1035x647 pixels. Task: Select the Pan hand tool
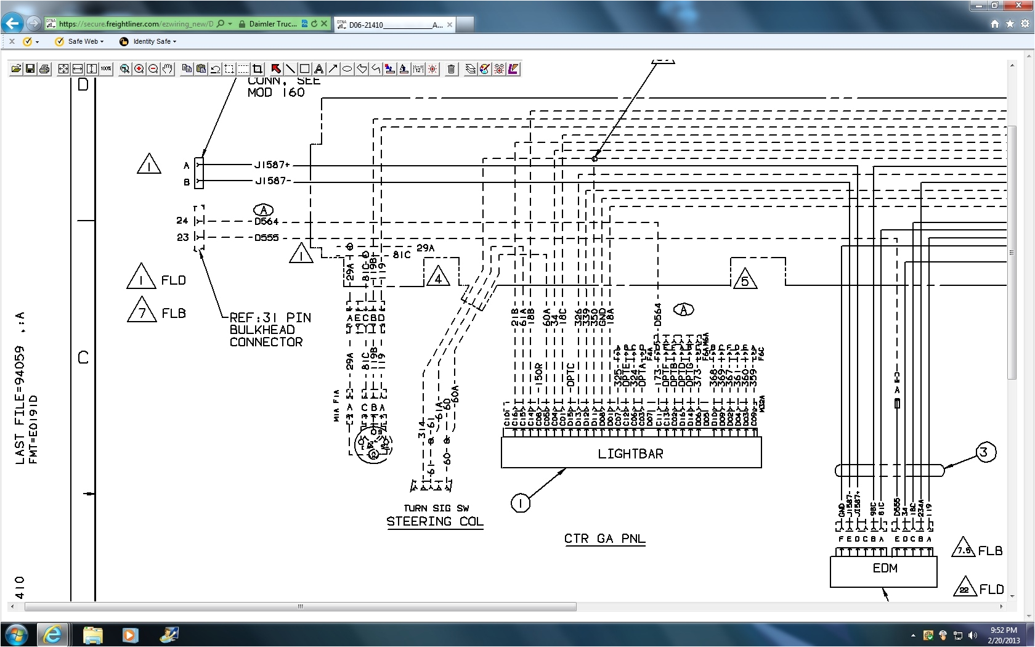pyautogui.click(x=167, y=69)
